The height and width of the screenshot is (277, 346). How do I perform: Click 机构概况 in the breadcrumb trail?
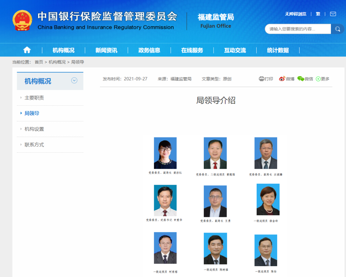click(57, 62)
